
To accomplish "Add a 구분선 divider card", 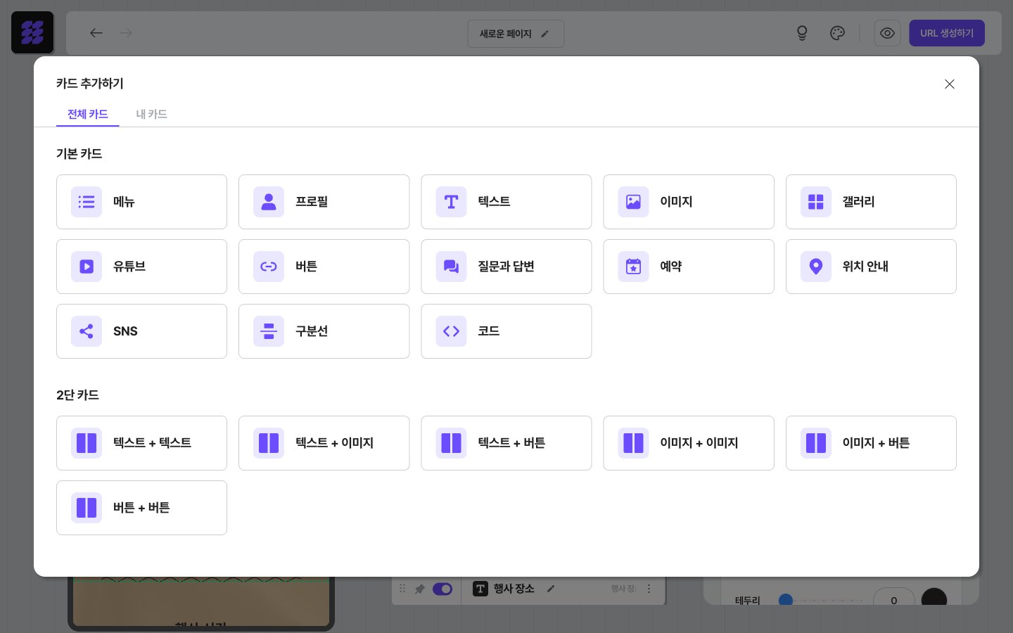I will point(324,331).
